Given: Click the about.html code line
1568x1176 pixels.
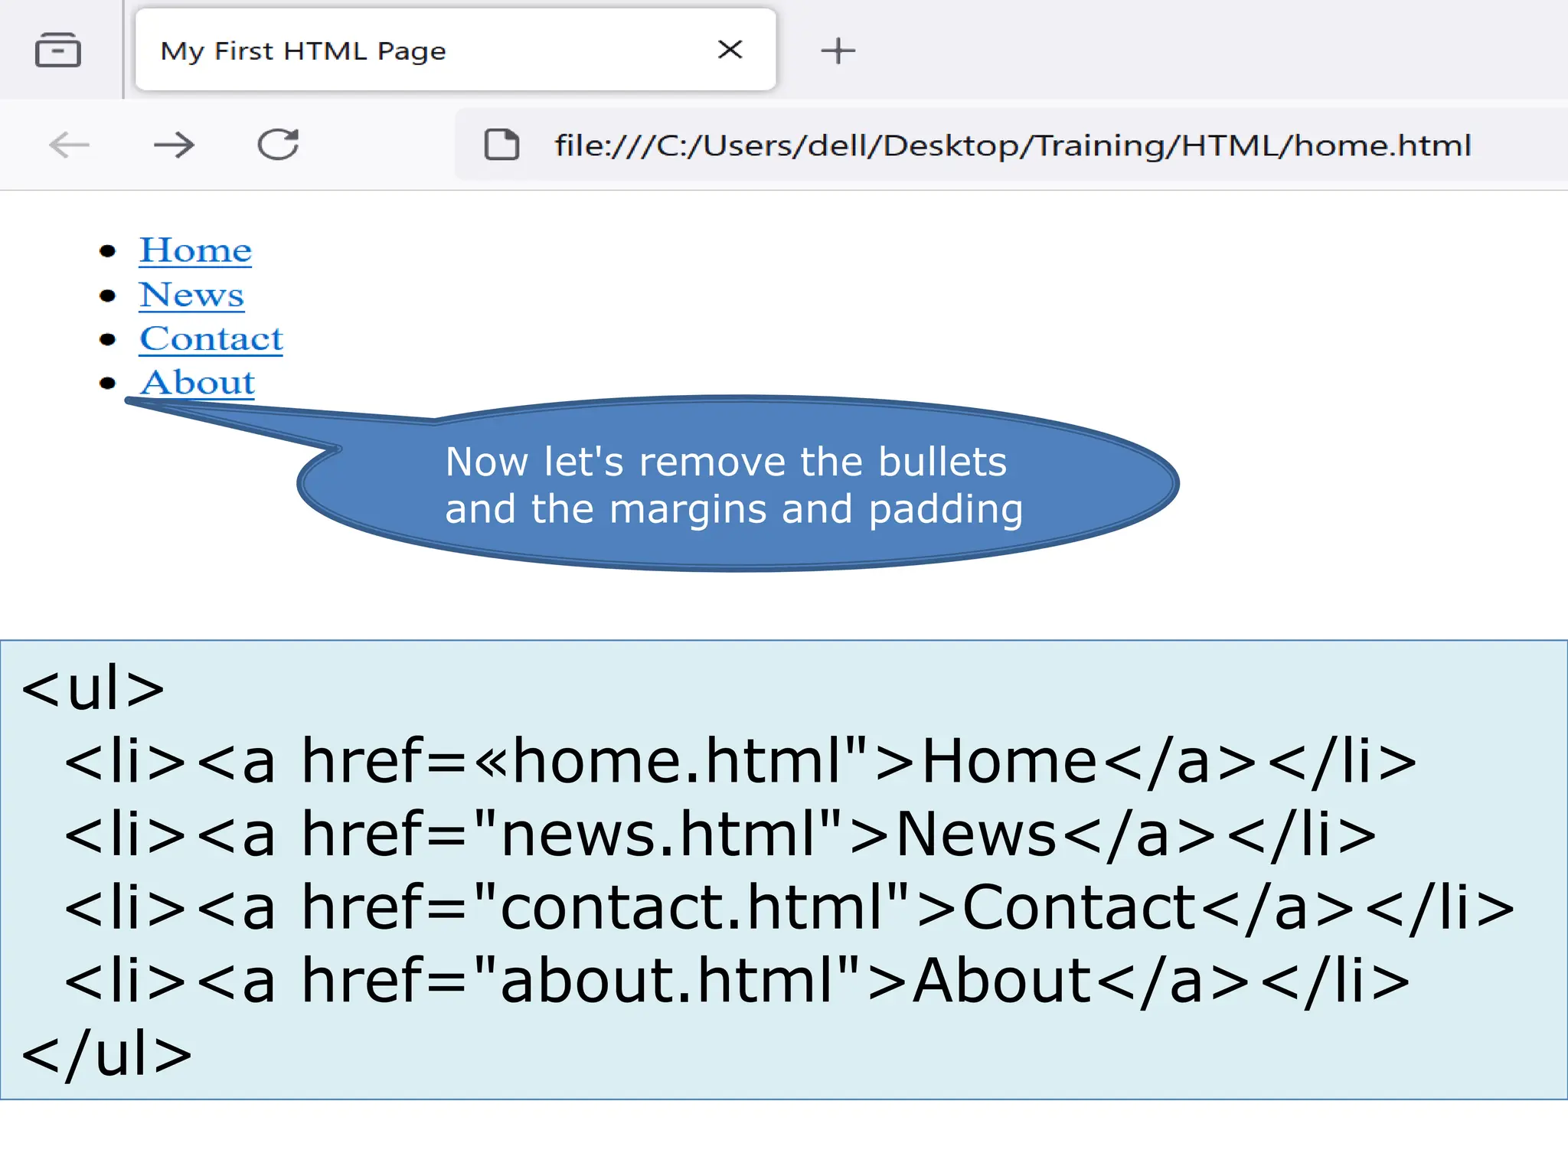Looking at the screenshot, I should coord(737,981).
